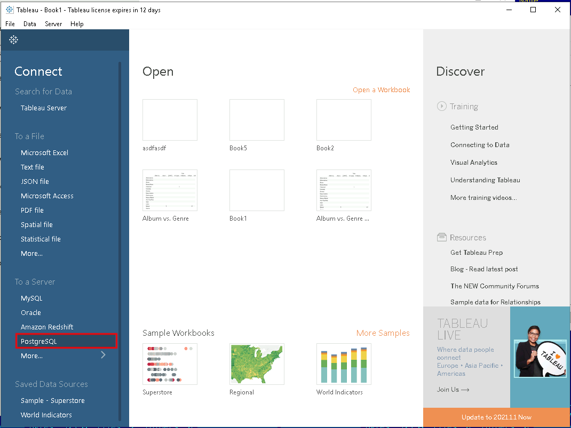The image size is (571, 428).
Task: Connect to a Text file
Action: point(33,167)
